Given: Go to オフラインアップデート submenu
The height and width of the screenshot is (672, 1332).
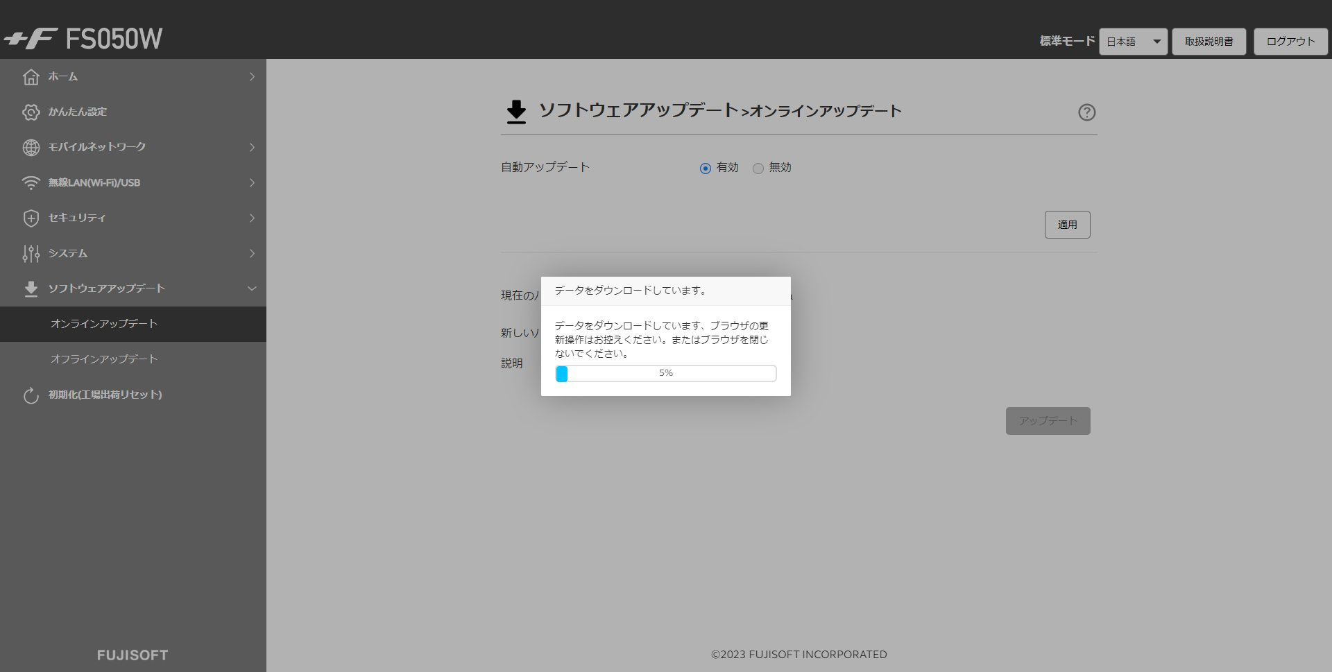Looking at the screenshot, I should point(133,359).
